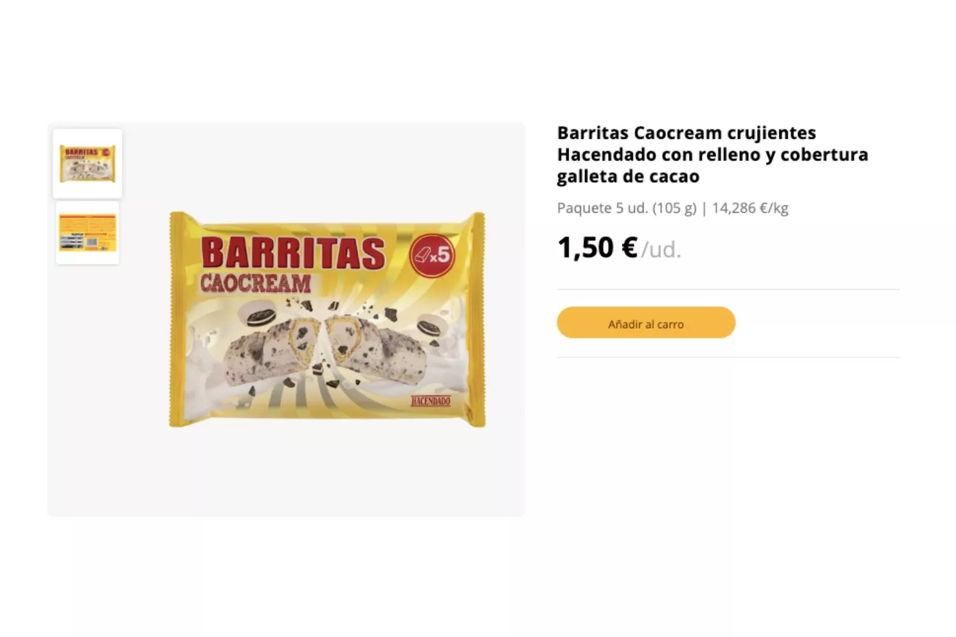Click the red BARRITAS lettering on the package

pos(293,253)
